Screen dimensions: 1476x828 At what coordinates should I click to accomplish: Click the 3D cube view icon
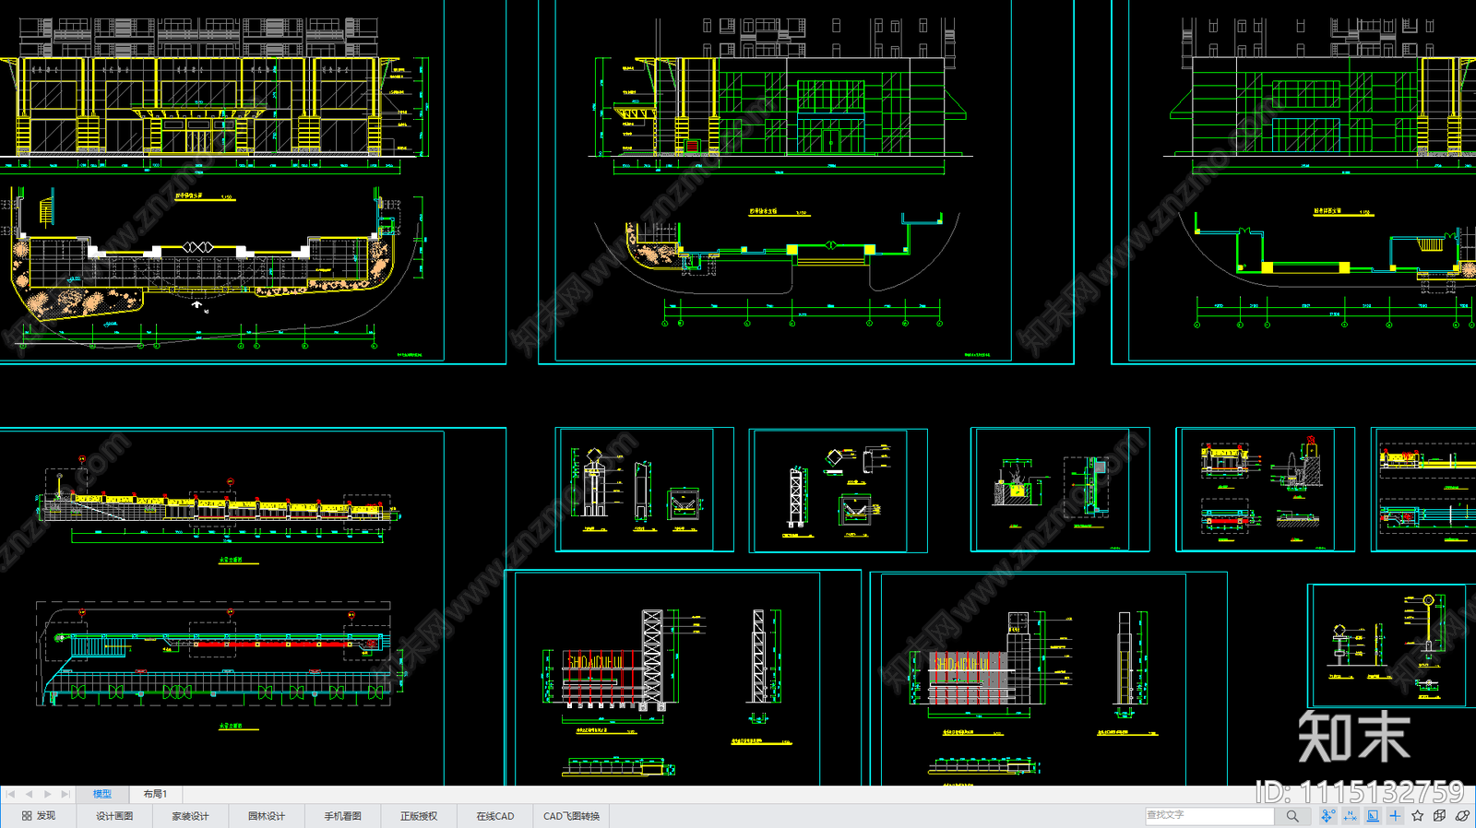tap(1440, 816)
